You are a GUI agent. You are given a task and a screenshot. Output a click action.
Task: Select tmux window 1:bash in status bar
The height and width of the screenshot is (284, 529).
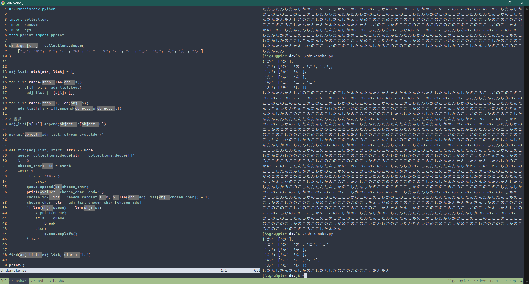click(19, 281)
